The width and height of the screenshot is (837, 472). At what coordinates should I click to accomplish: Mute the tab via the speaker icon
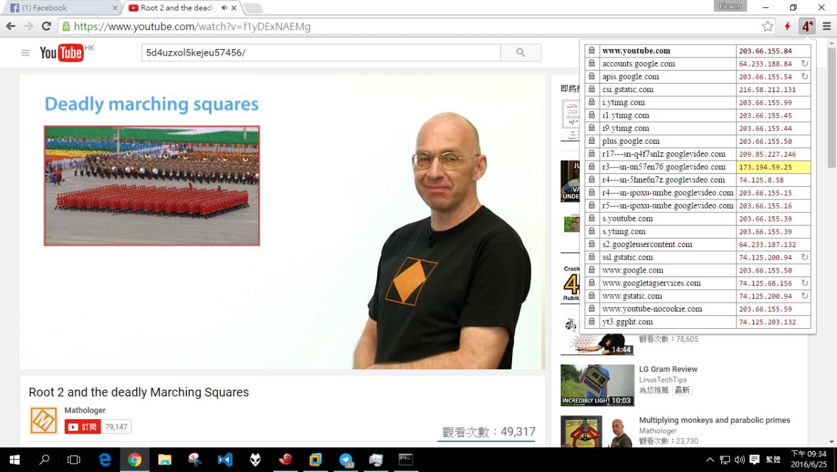pyautogui.click(x=224, y=8)
